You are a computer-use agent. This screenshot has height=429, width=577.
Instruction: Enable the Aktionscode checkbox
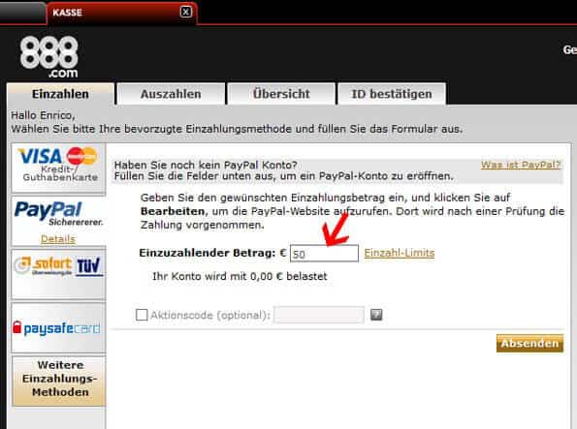(x=142, y=315)
